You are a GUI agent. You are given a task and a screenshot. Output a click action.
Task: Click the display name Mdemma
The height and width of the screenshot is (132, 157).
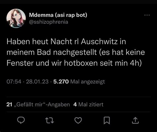click(41, 15)
